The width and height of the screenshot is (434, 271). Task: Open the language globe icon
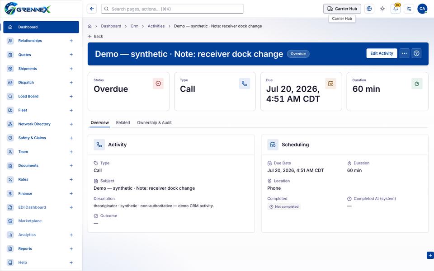click(x=369, y=9)
